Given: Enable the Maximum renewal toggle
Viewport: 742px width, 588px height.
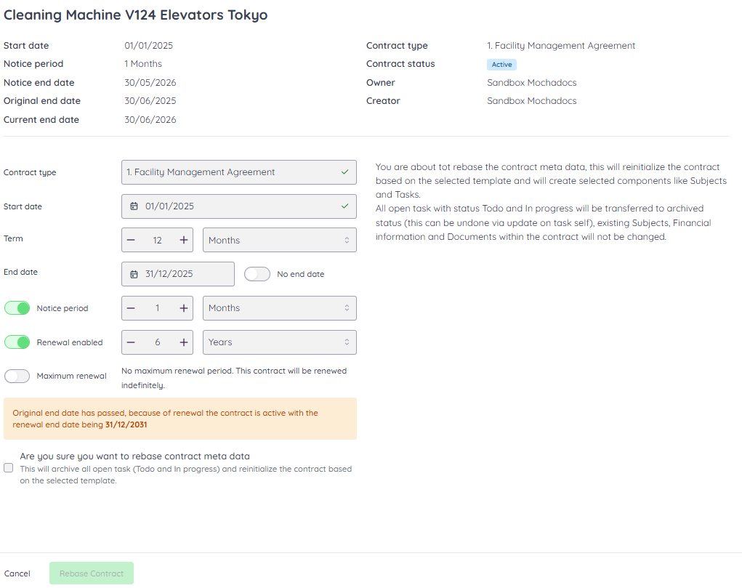Looking at the screenshot, I should (x=17, y=376).
